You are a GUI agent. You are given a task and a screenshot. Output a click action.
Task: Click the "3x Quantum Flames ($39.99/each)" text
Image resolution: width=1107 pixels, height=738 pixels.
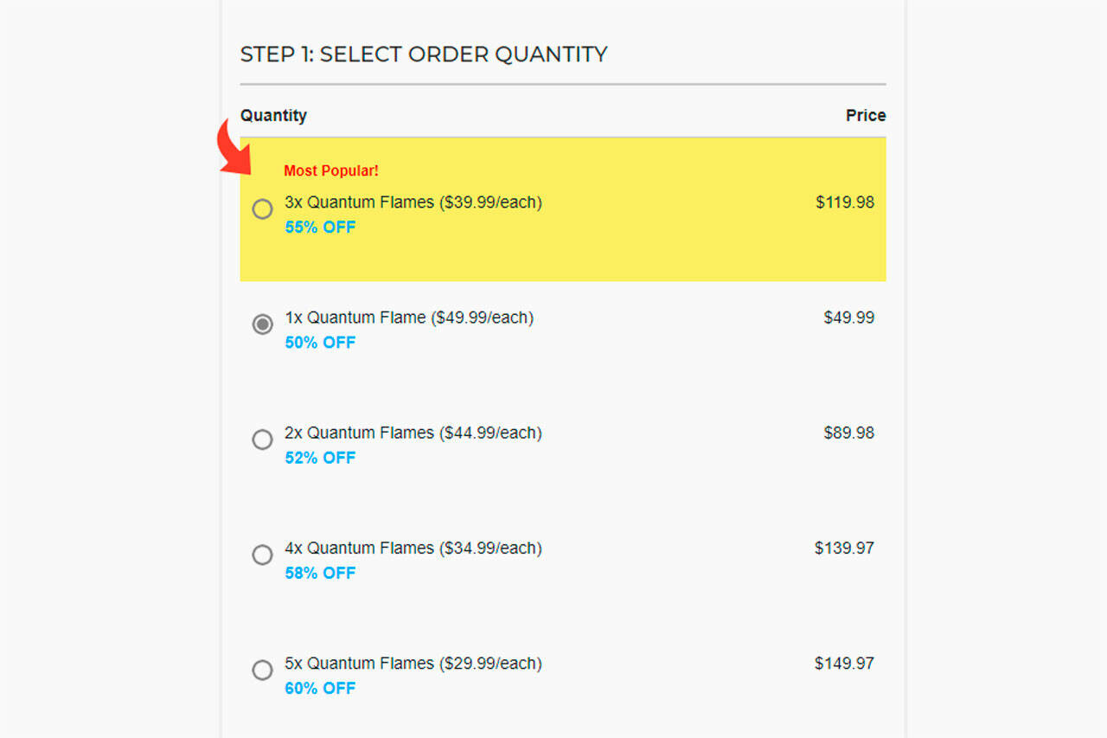point(413,202)
